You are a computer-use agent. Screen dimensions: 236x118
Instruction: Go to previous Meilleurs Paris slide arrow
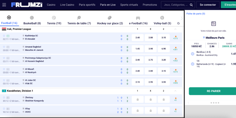[x=189, y=103]
